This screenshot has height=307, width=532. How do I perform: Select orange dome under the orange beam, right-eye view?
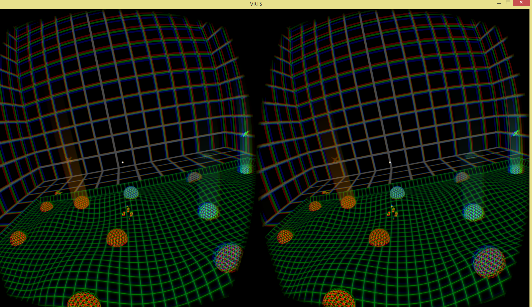tap(348, 202)
